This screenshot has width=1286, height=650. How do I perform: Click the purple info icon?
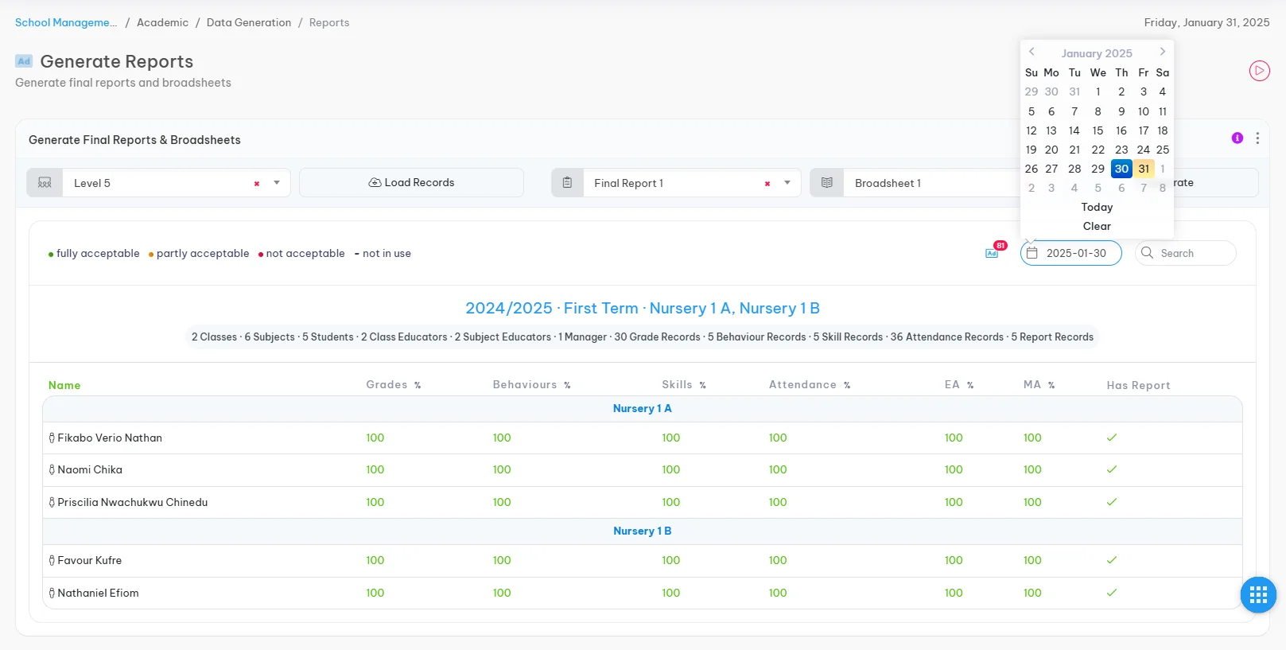[x=1237, y=138]
